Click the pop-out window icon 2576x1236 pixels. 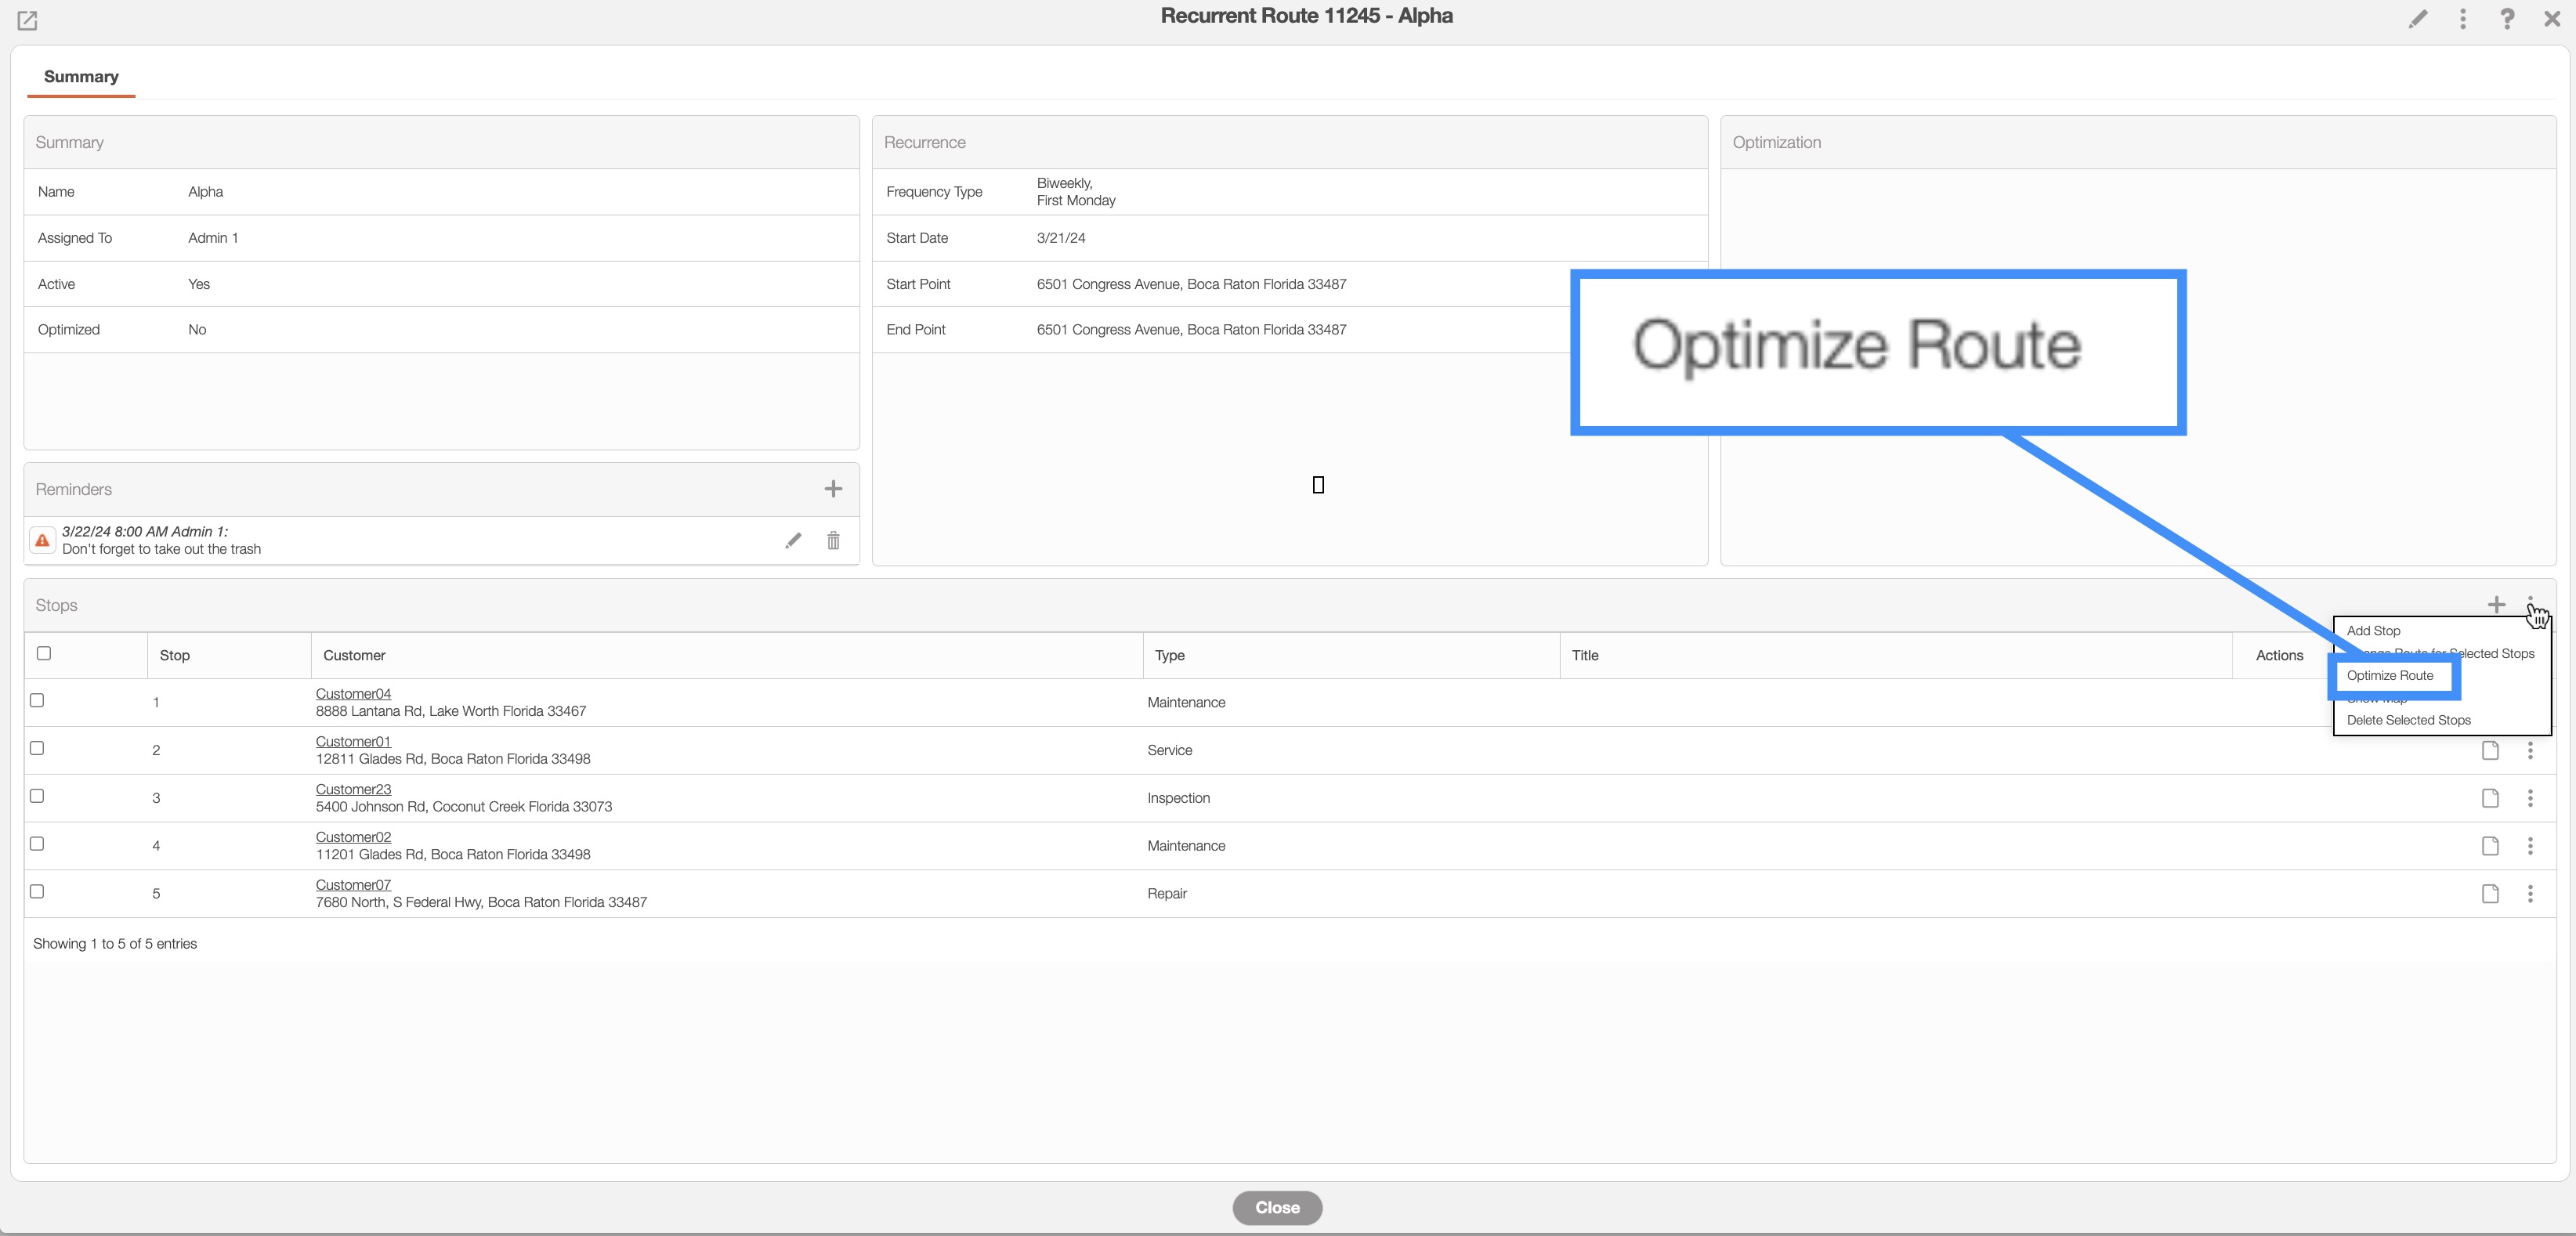pos(27,20)
